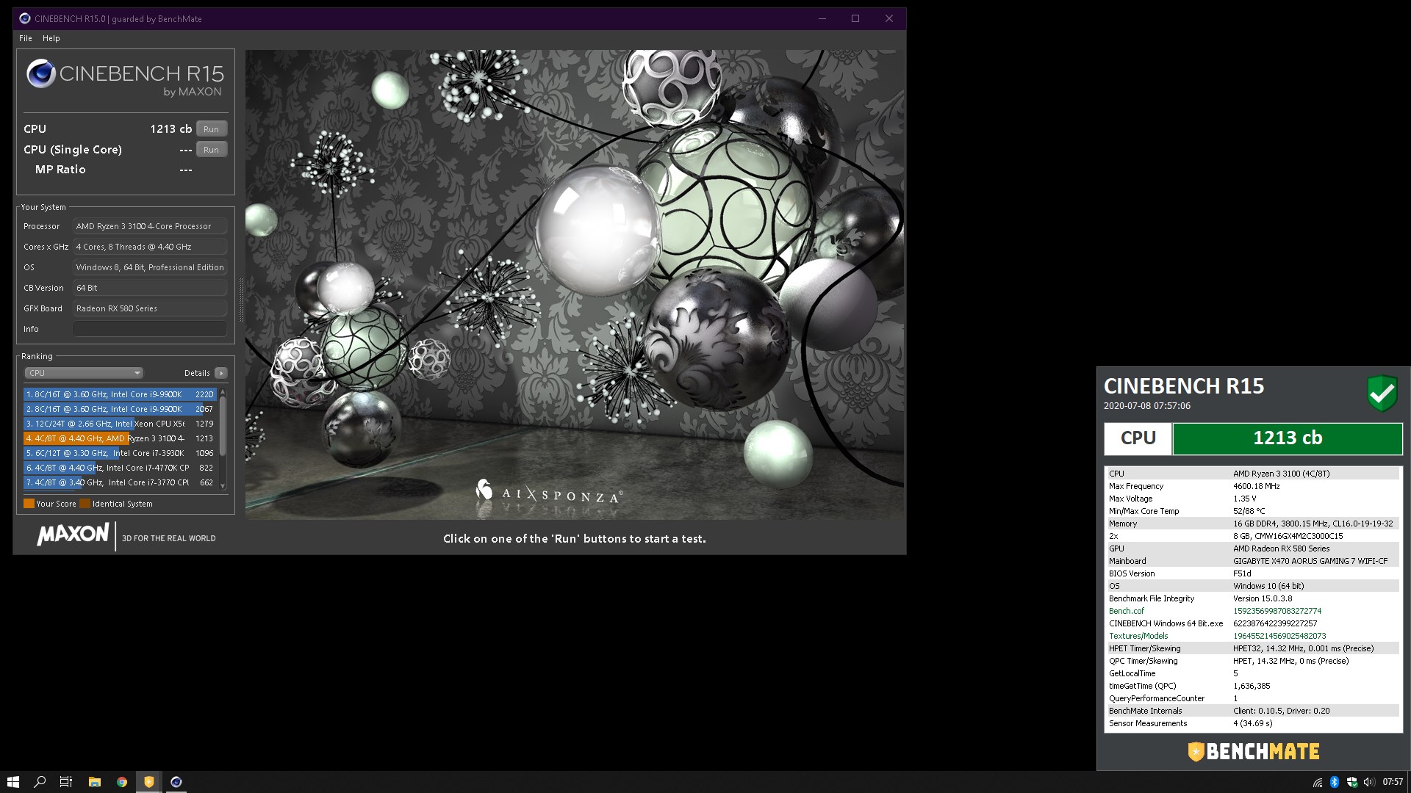Click the Your Score orange legend swatch

(29, 504)
